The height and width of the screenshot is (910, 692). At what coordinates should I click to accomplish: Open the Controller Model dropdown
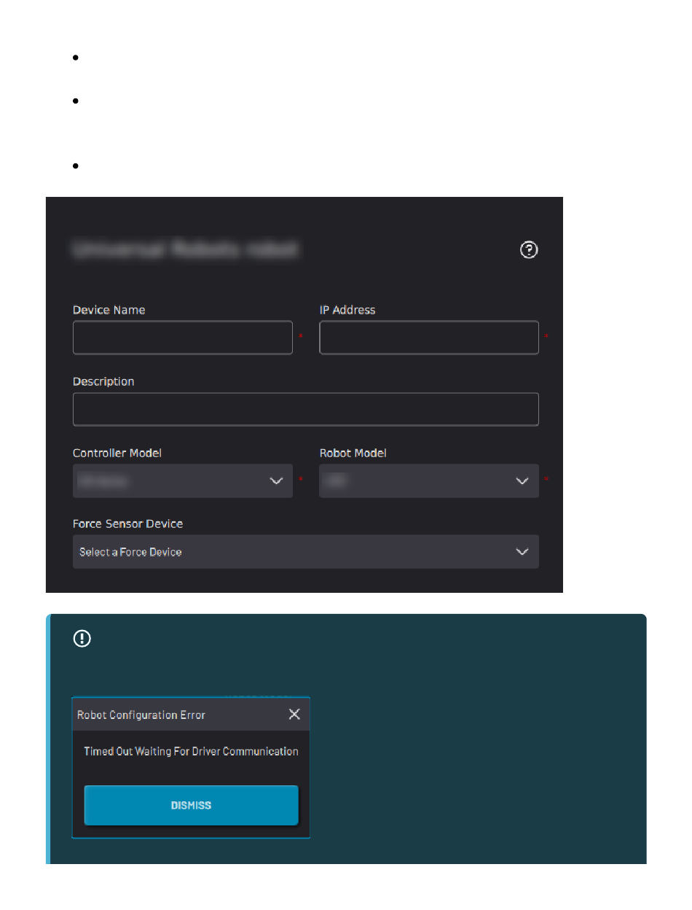point(183,481)
